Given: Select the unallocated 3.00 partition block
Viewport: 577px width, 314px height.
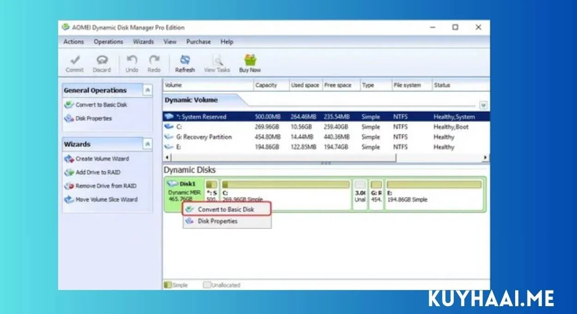Looking at the screenshot, I should click(361, 195).
